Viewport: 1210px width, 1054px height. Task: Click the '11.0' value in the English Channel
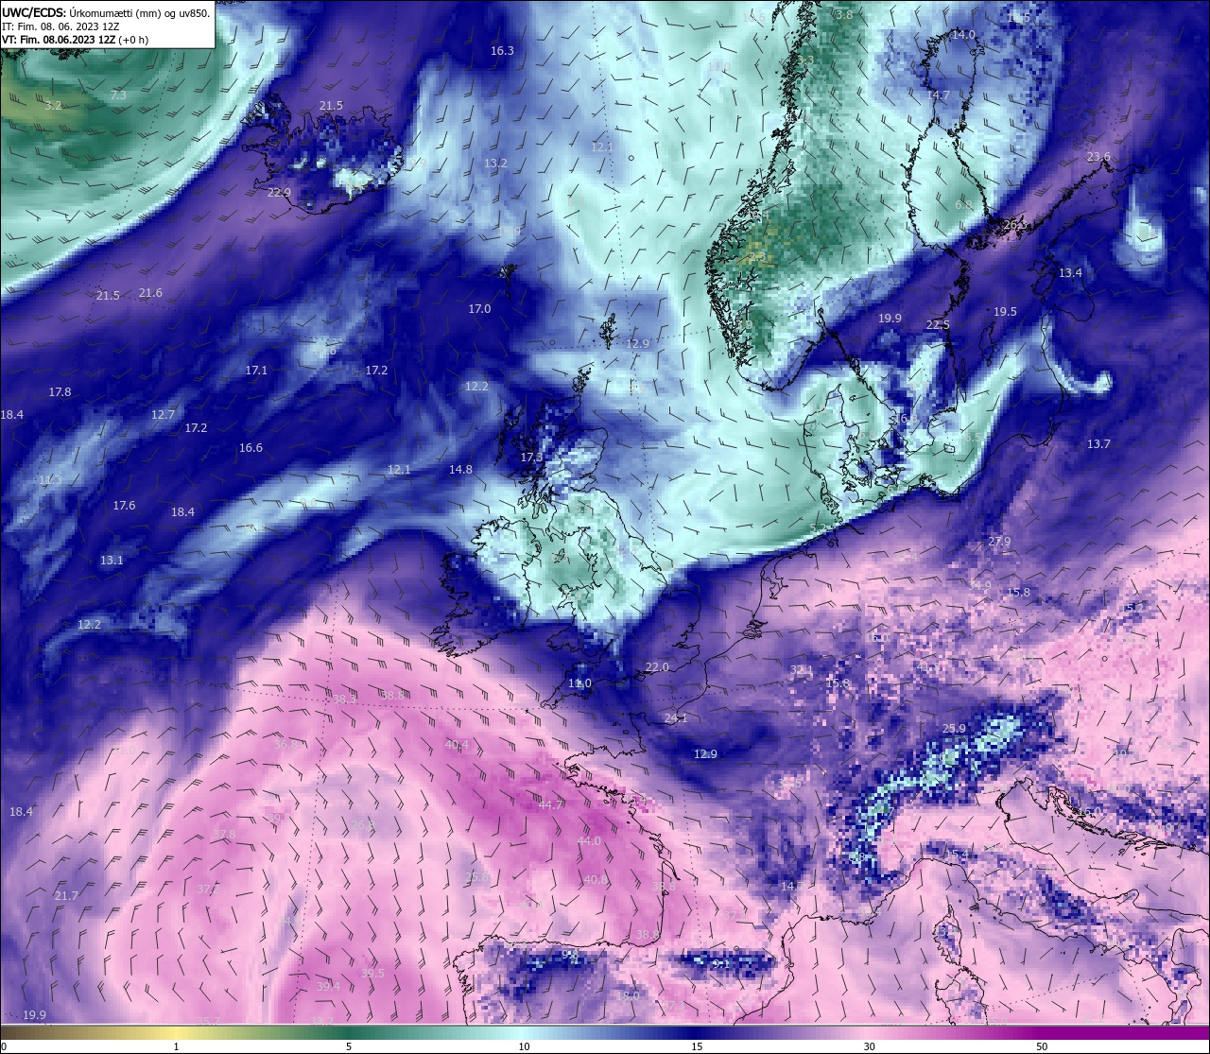point(579,683)
